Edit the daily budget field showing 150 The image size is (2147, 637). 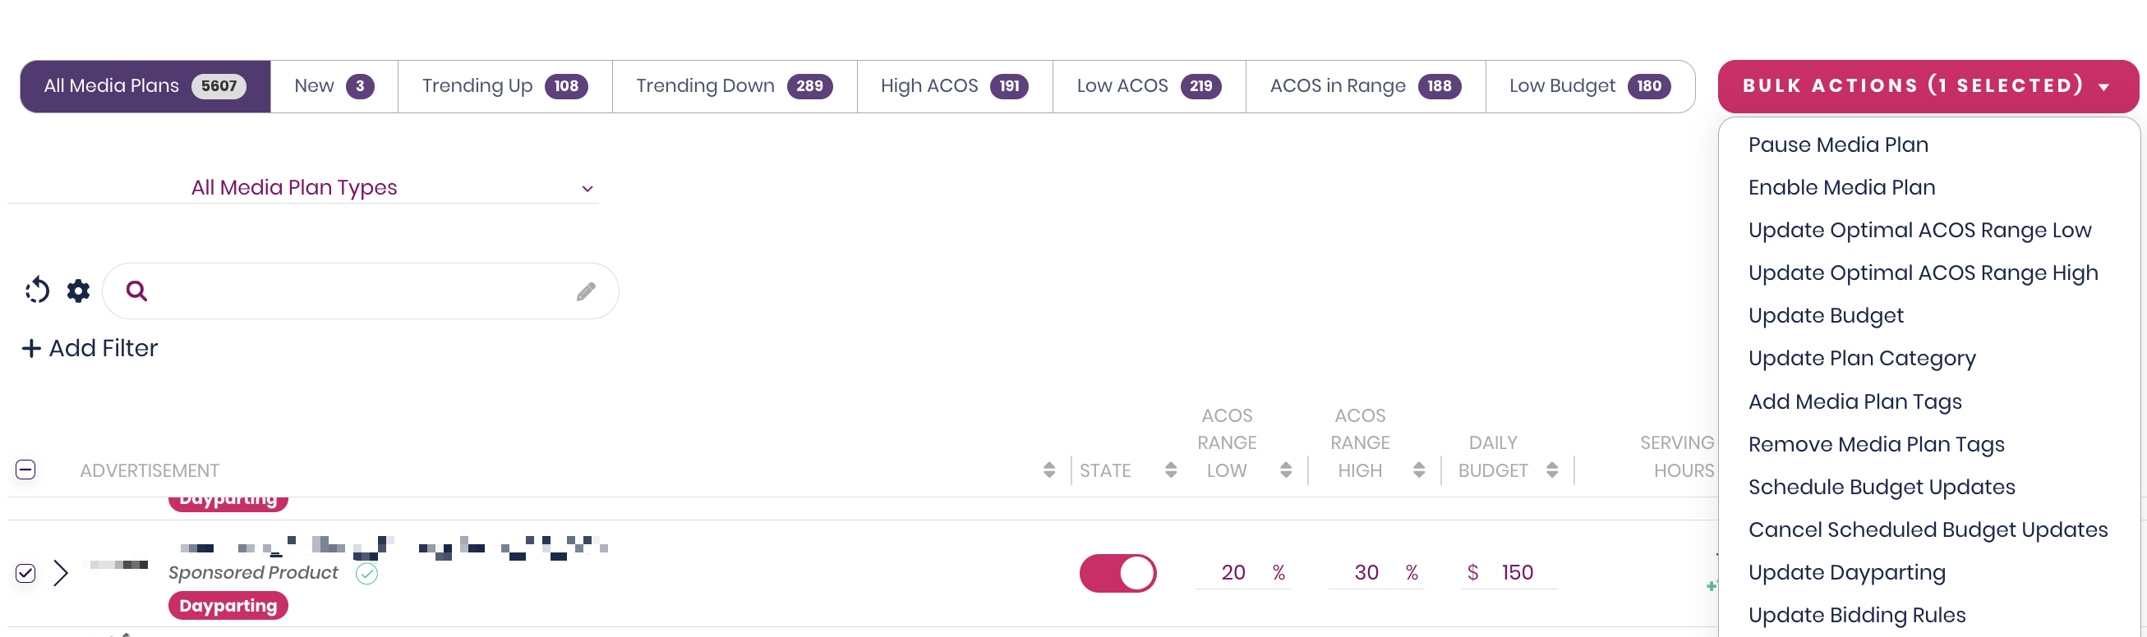[x=1516, y=572]
